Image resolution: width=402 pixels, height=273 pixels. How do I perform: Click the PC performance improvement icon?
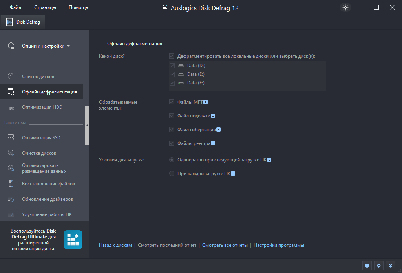pyautogui.click(x=11, y=214)
